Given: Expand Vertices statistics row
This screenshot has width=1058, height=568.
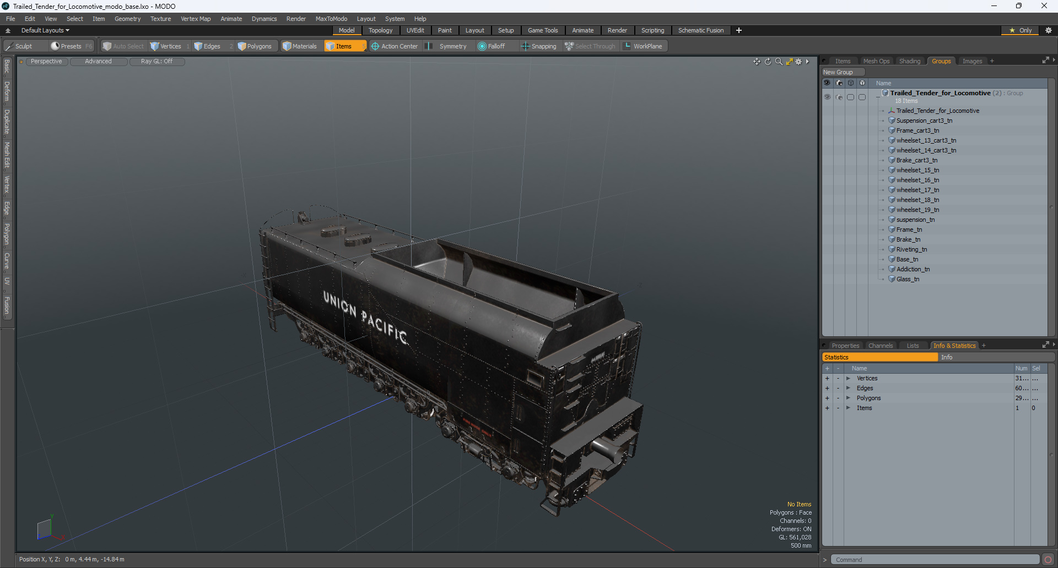Looking at the screenshot, I should (848, 378).
